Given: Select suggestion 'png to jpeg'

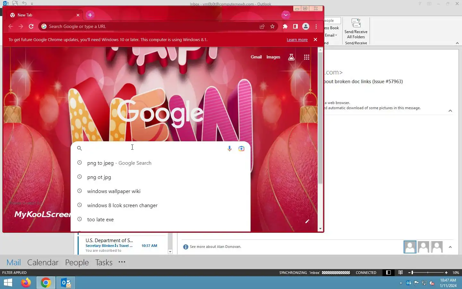Looking at the screenshot, I should (x=160, y=163).
